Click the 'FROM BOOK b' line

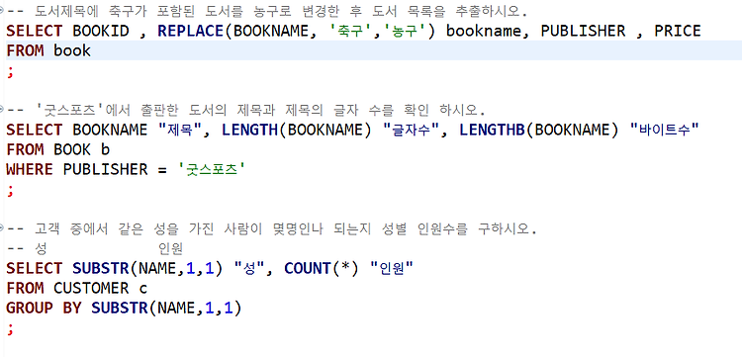[x=57, y=150]
